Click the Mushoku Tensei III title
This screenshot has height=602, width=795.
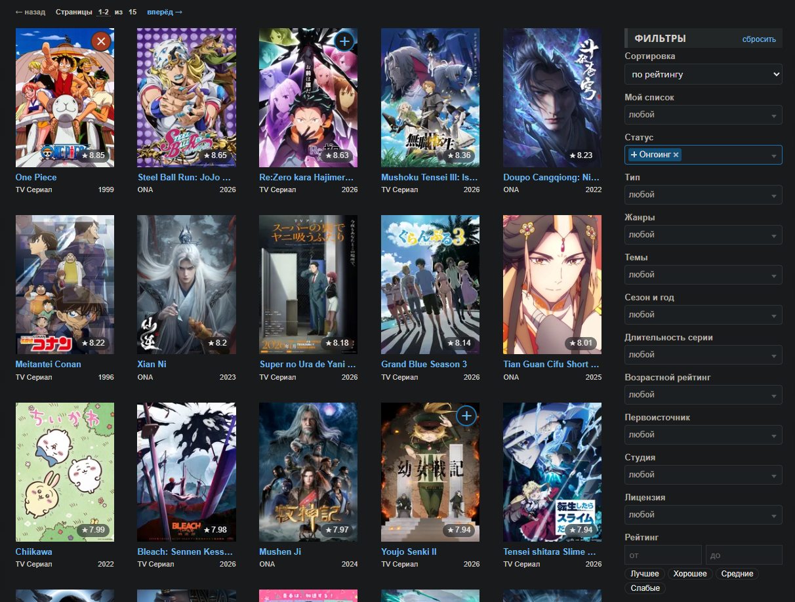point(430,177)
